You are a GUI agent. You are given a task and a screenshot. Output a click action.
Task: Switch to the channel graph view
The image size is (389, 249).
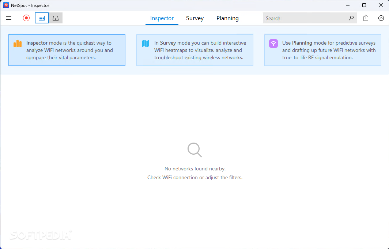[56, 18]
